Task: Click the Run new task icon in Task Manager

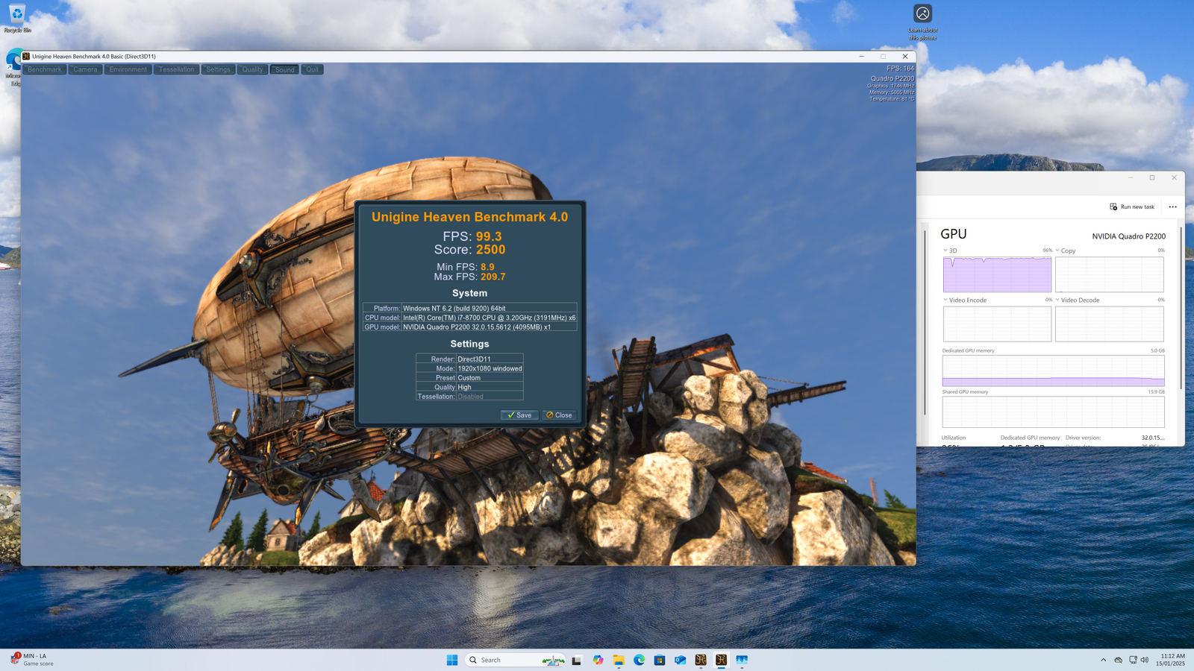Action: [x=1113, y=207]
